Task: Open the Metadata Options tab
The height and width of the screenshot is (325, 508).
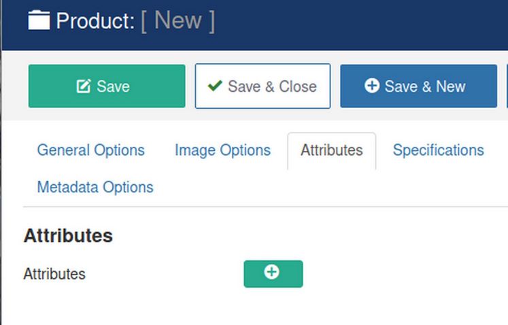Action: [x=95, y=187]
